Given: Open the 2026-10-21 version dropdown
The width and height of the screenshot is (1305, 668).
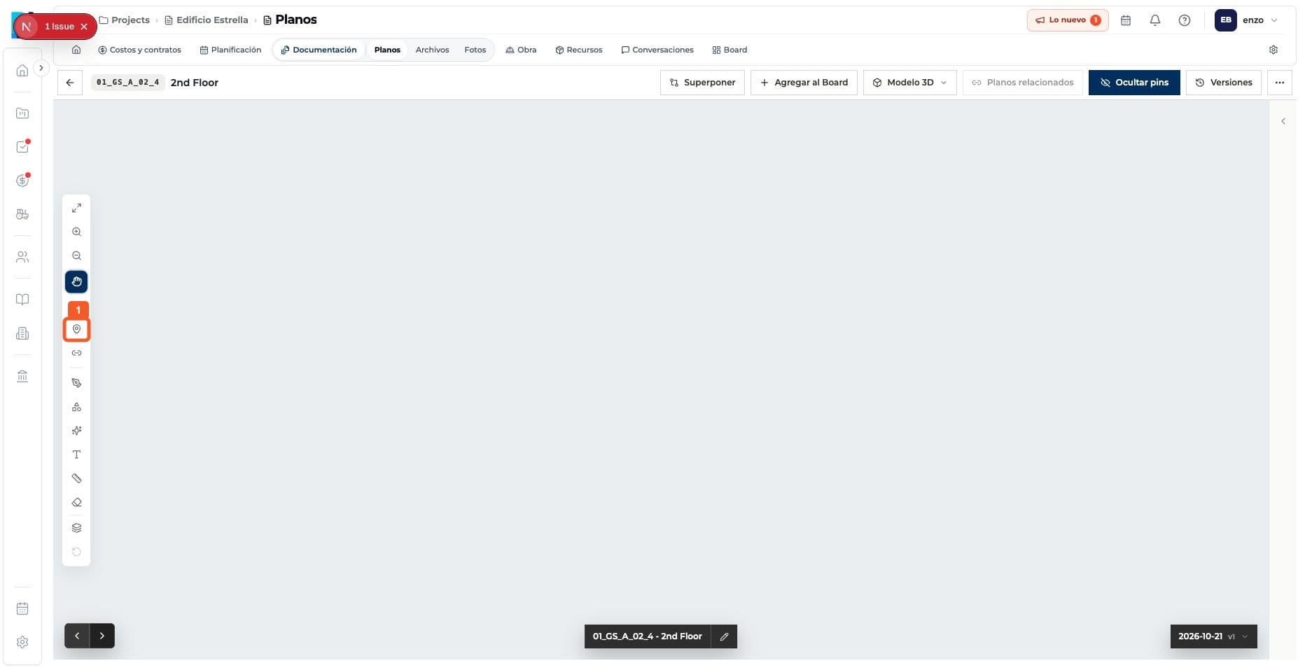Looking at the screenshot, I should pyautogui.click(x=1213, y=636).
